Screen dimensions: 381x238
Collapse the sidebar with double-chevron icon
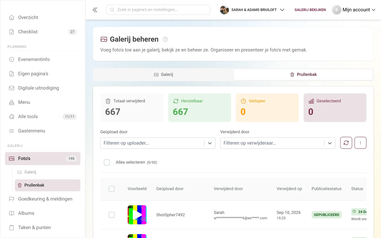(95, 10)
